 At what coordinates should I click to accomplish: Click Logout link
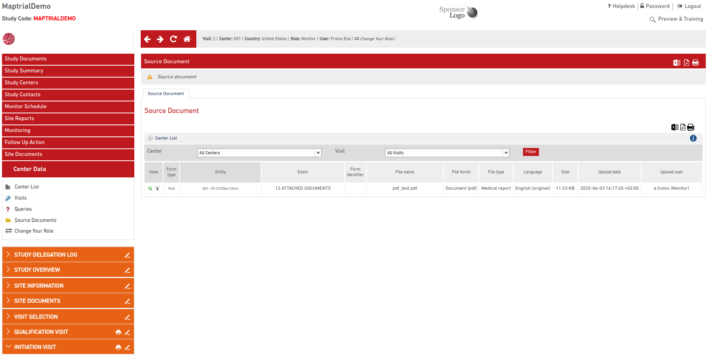(689, 6)
